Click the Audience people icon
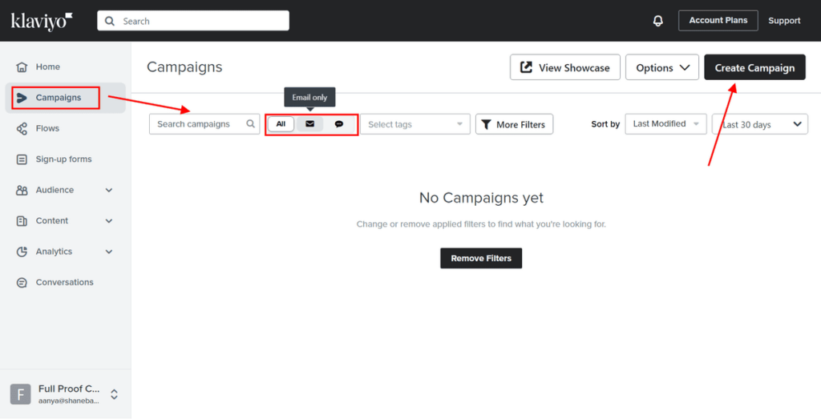Screen dimensions: 821x419 (22, 191)
